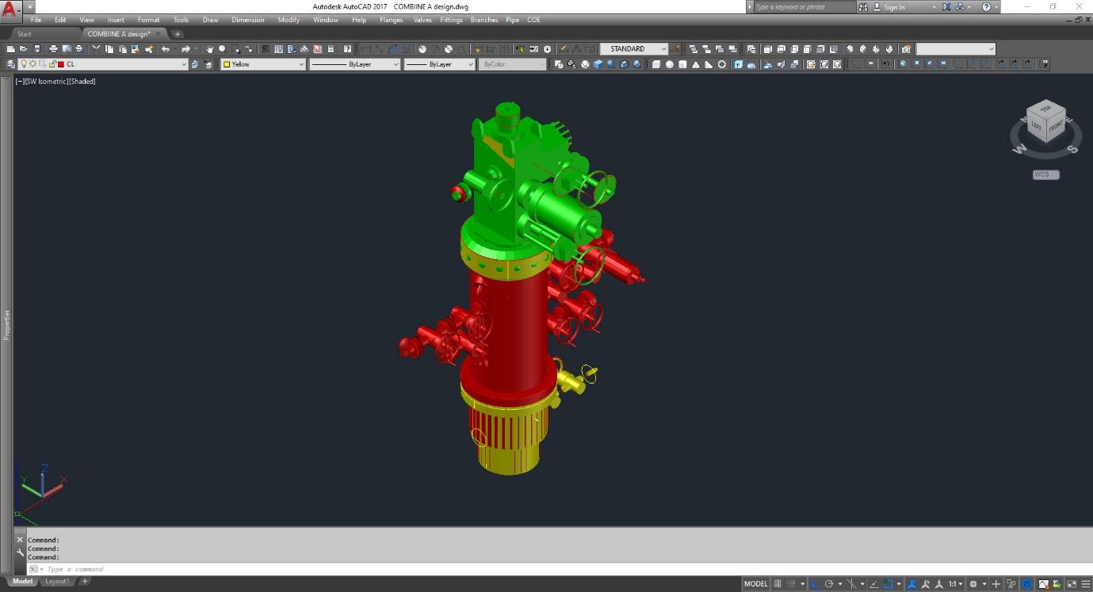This screenshot has height=592, width=1093.
Task: Click the Cone solid modeling icon
Action: 695,64
